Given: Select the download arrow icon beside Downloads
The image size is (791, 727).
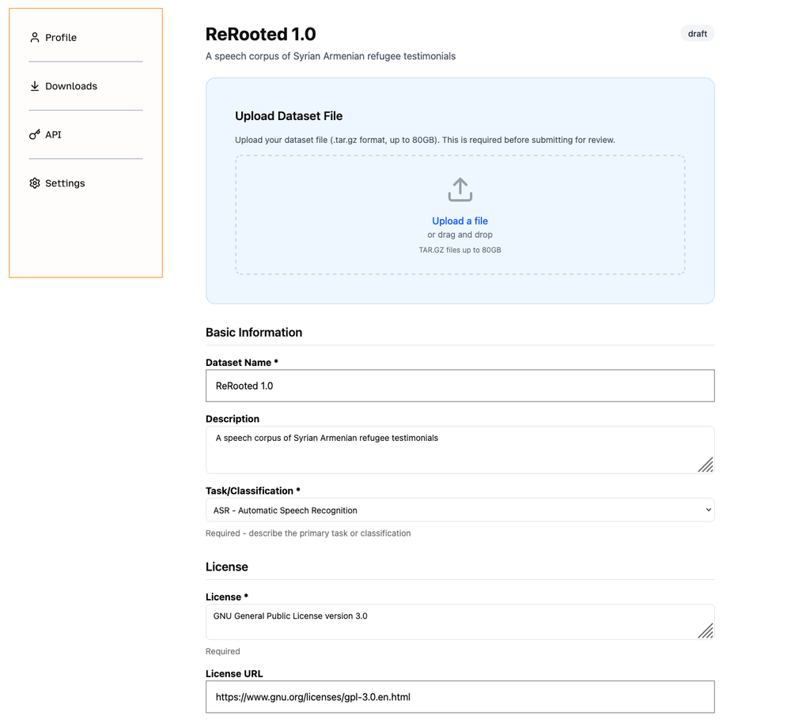Looking at the screenshot, I should (34, 85).
